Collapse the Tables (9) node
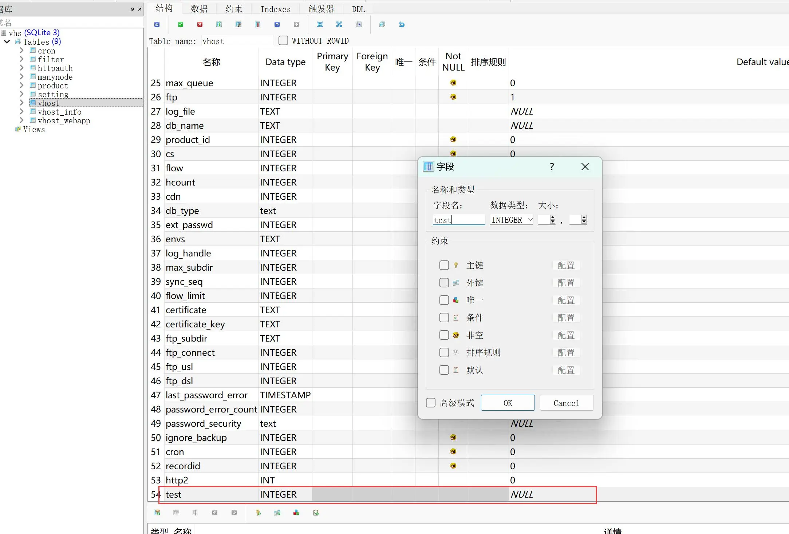This screenshot has height=534, width=789. click(7, 42)
